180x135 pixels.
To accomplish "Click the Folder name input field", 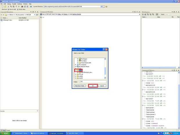I will [x=93, y=82].
